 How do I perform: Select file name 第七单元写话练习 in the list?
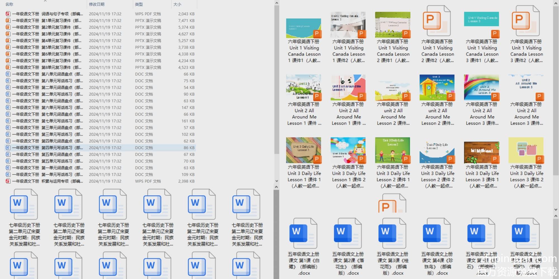(x=48, y=121)
